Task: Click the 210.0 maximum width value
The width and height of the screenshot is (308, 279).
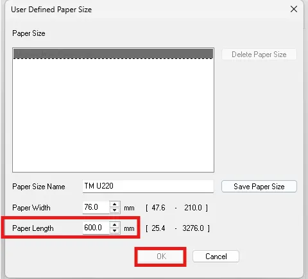Action: (x=193, y=208)
